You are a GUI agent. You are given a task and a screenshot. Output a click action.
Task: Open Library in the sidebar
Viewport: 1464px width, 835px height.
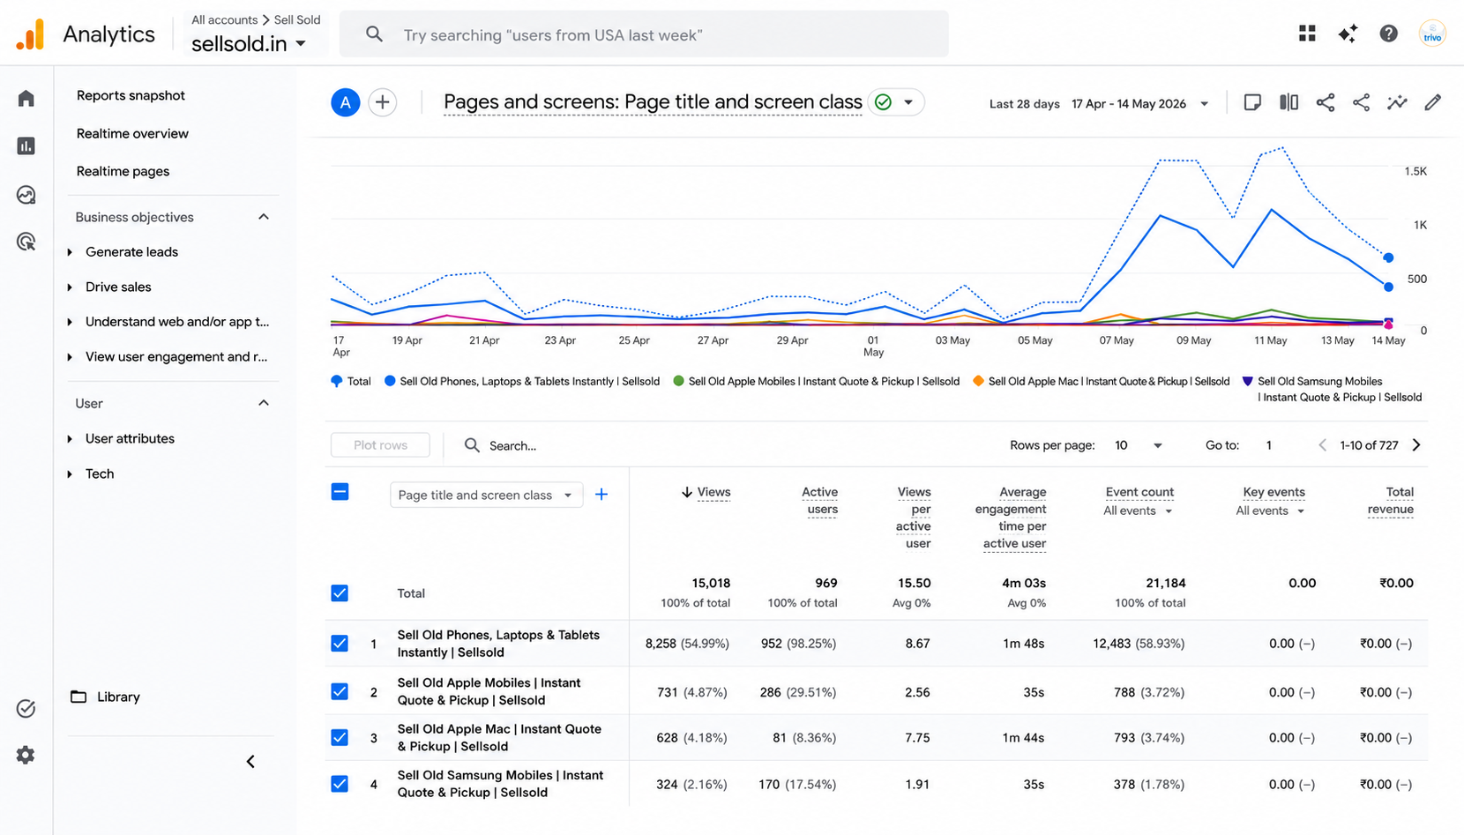[118, 697]
